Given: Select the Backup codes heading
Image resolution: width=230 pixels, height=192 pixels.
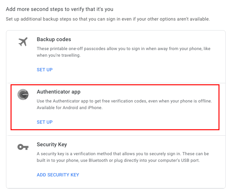Looking at the screenshot, I should (54, 39).
